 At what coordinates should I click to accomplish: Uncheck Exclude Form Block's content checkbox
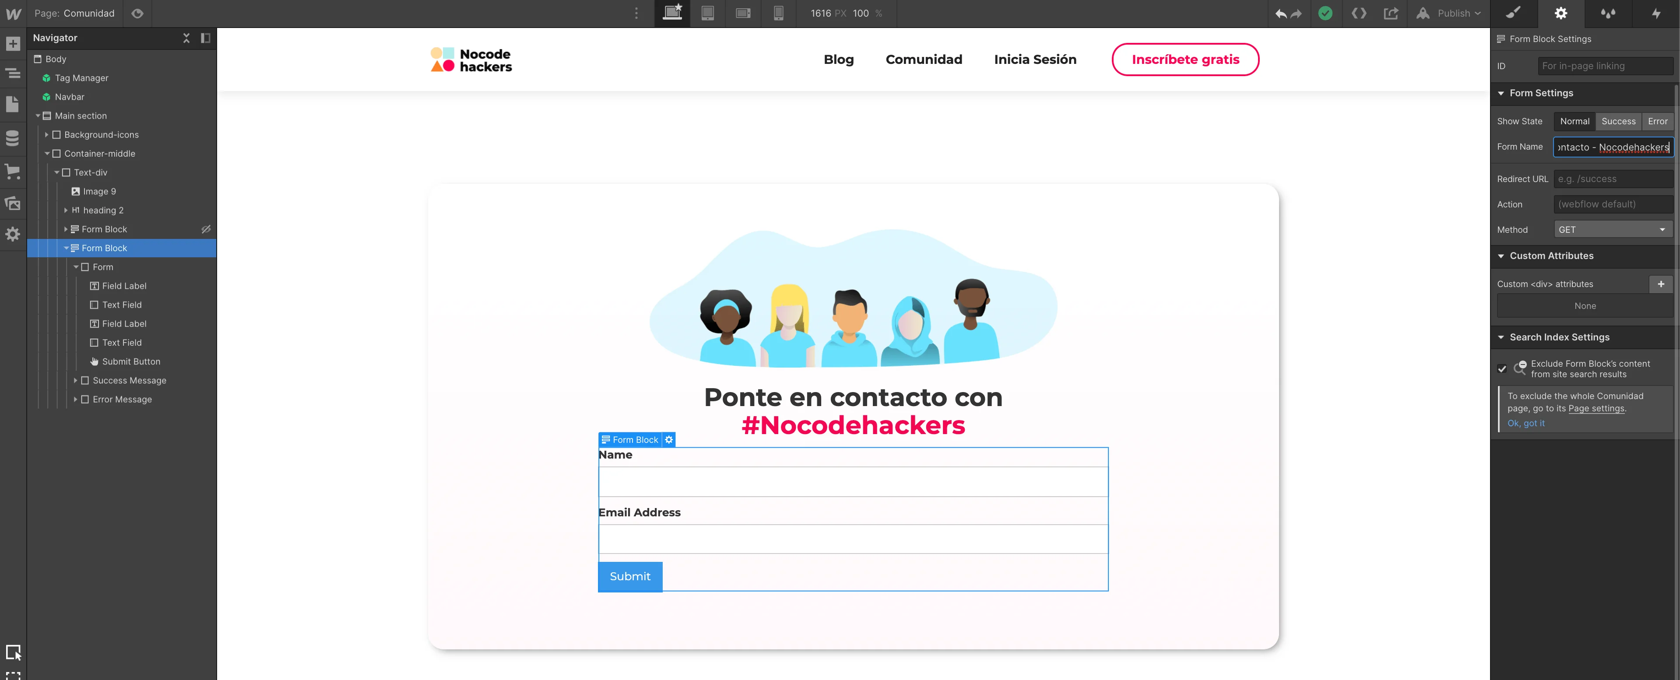(1502, 369)
